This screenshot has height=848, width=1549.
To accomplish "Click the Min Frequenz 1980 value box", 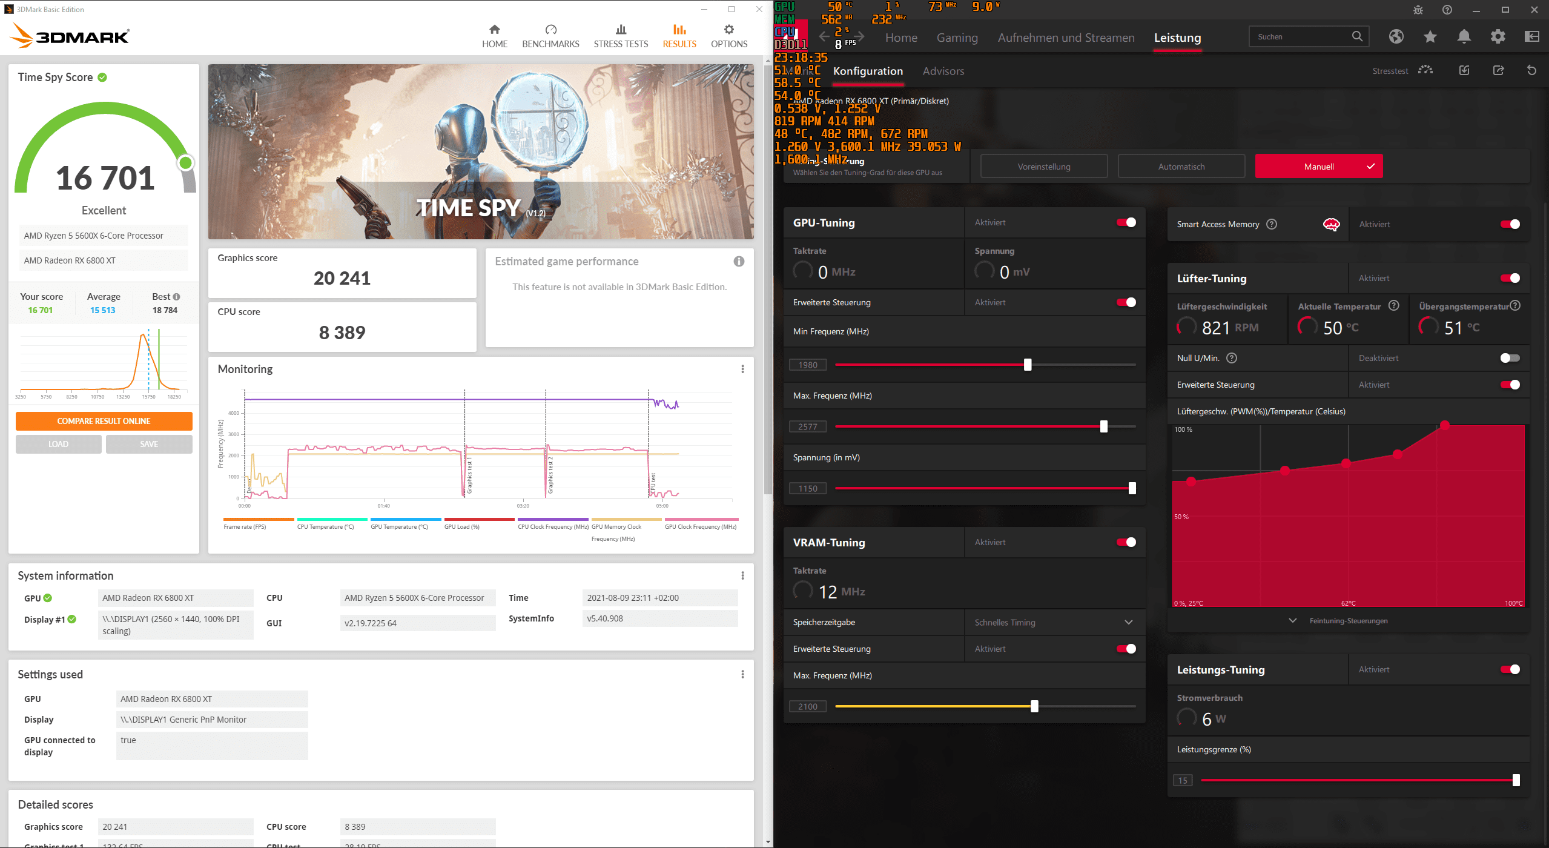I will 808,365.
